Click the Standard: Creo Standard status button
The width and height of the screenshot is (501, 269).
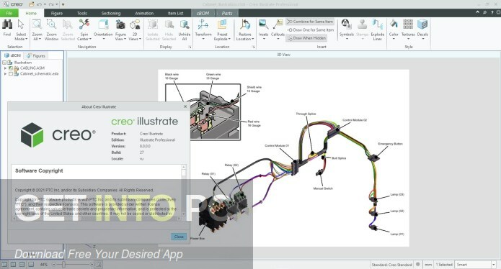coord(391,265)
